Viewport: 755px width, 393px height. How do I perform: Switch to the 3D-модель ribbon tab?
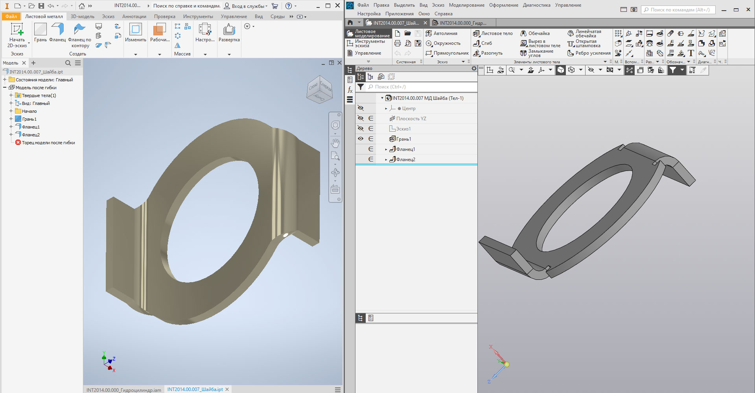82,17
